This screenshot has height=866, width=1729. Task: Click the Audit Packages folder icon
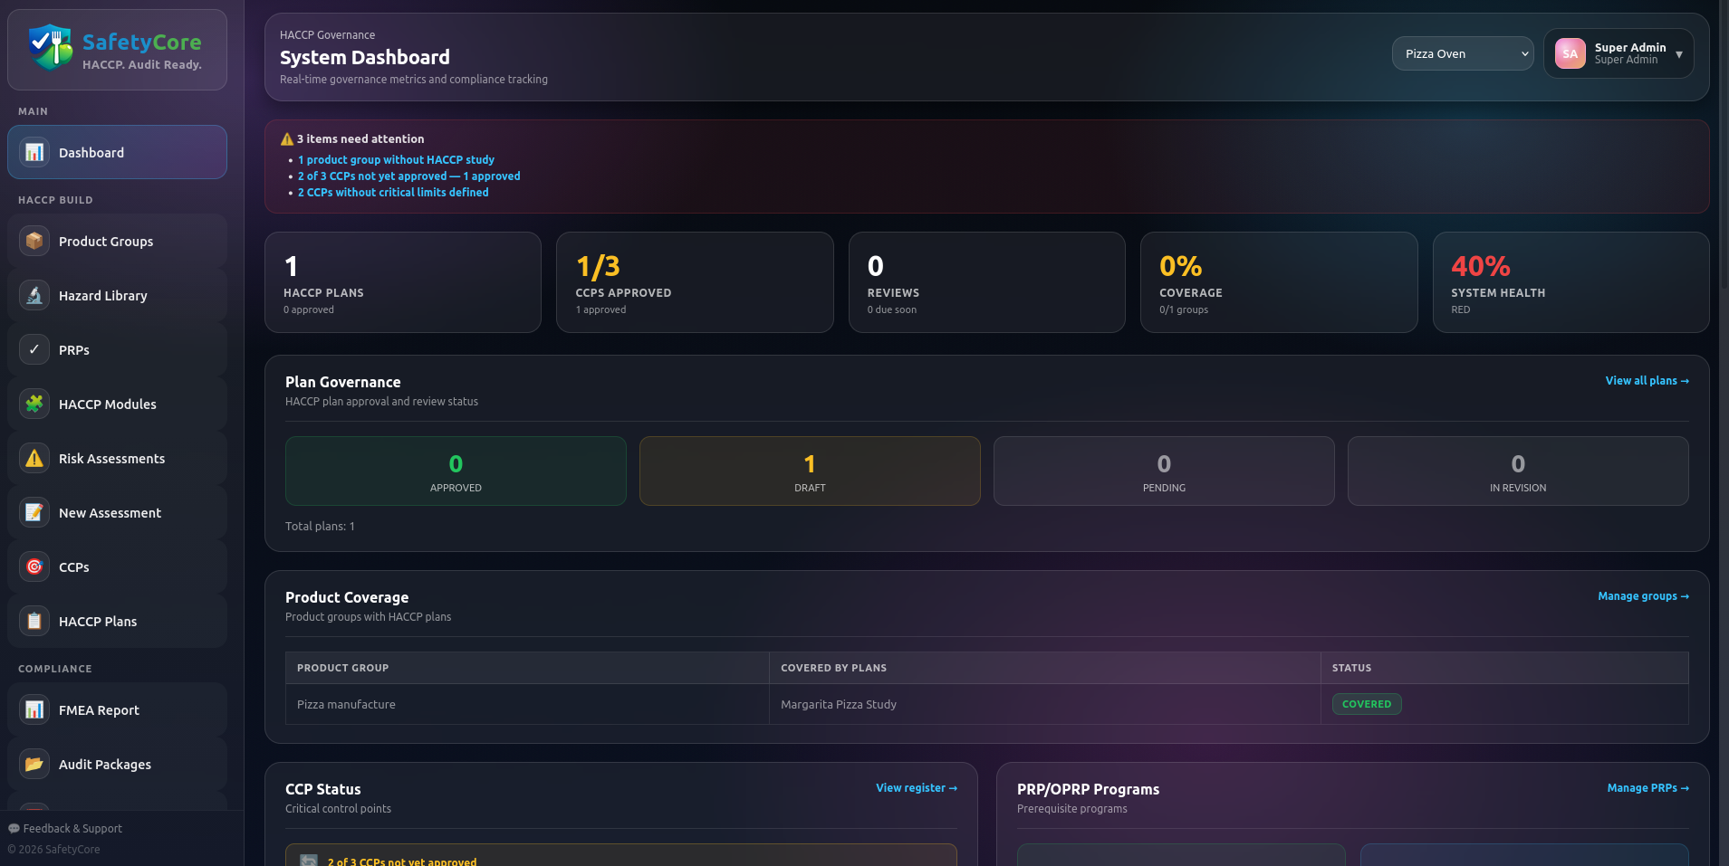click(x=34, y=764)
